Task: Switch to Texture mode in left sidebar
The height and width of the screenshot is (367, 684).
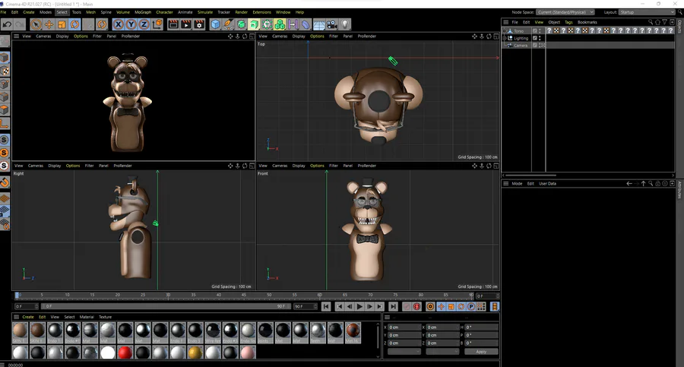Action: click(x=5, y=71)
